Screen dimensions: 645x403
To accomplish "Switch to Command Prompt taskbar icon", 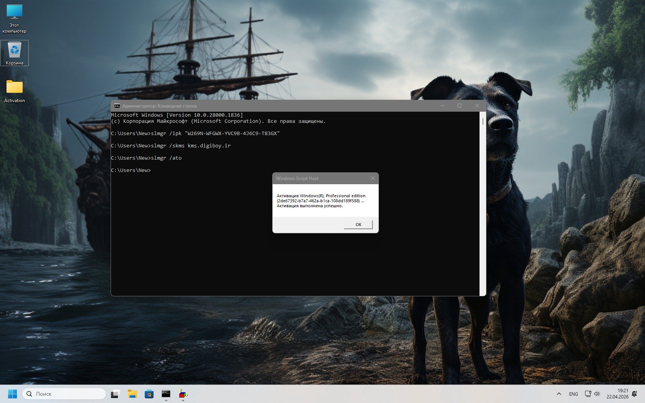I will (x=166, y=394).
